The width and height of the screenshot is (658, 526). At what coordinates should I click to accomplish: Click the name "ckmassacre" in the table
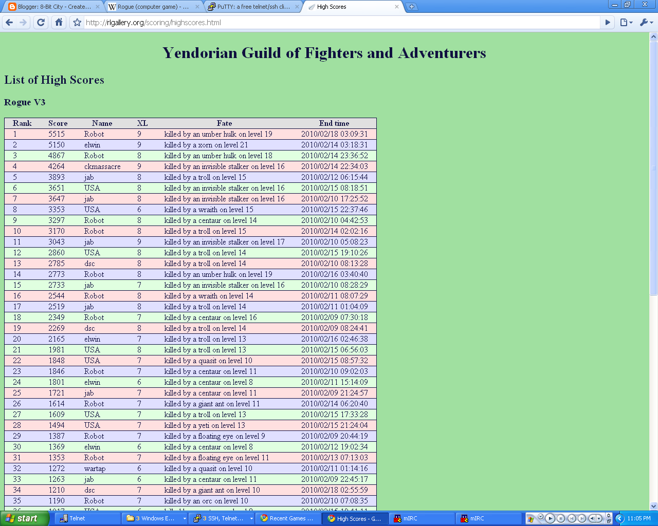(102, 166)
